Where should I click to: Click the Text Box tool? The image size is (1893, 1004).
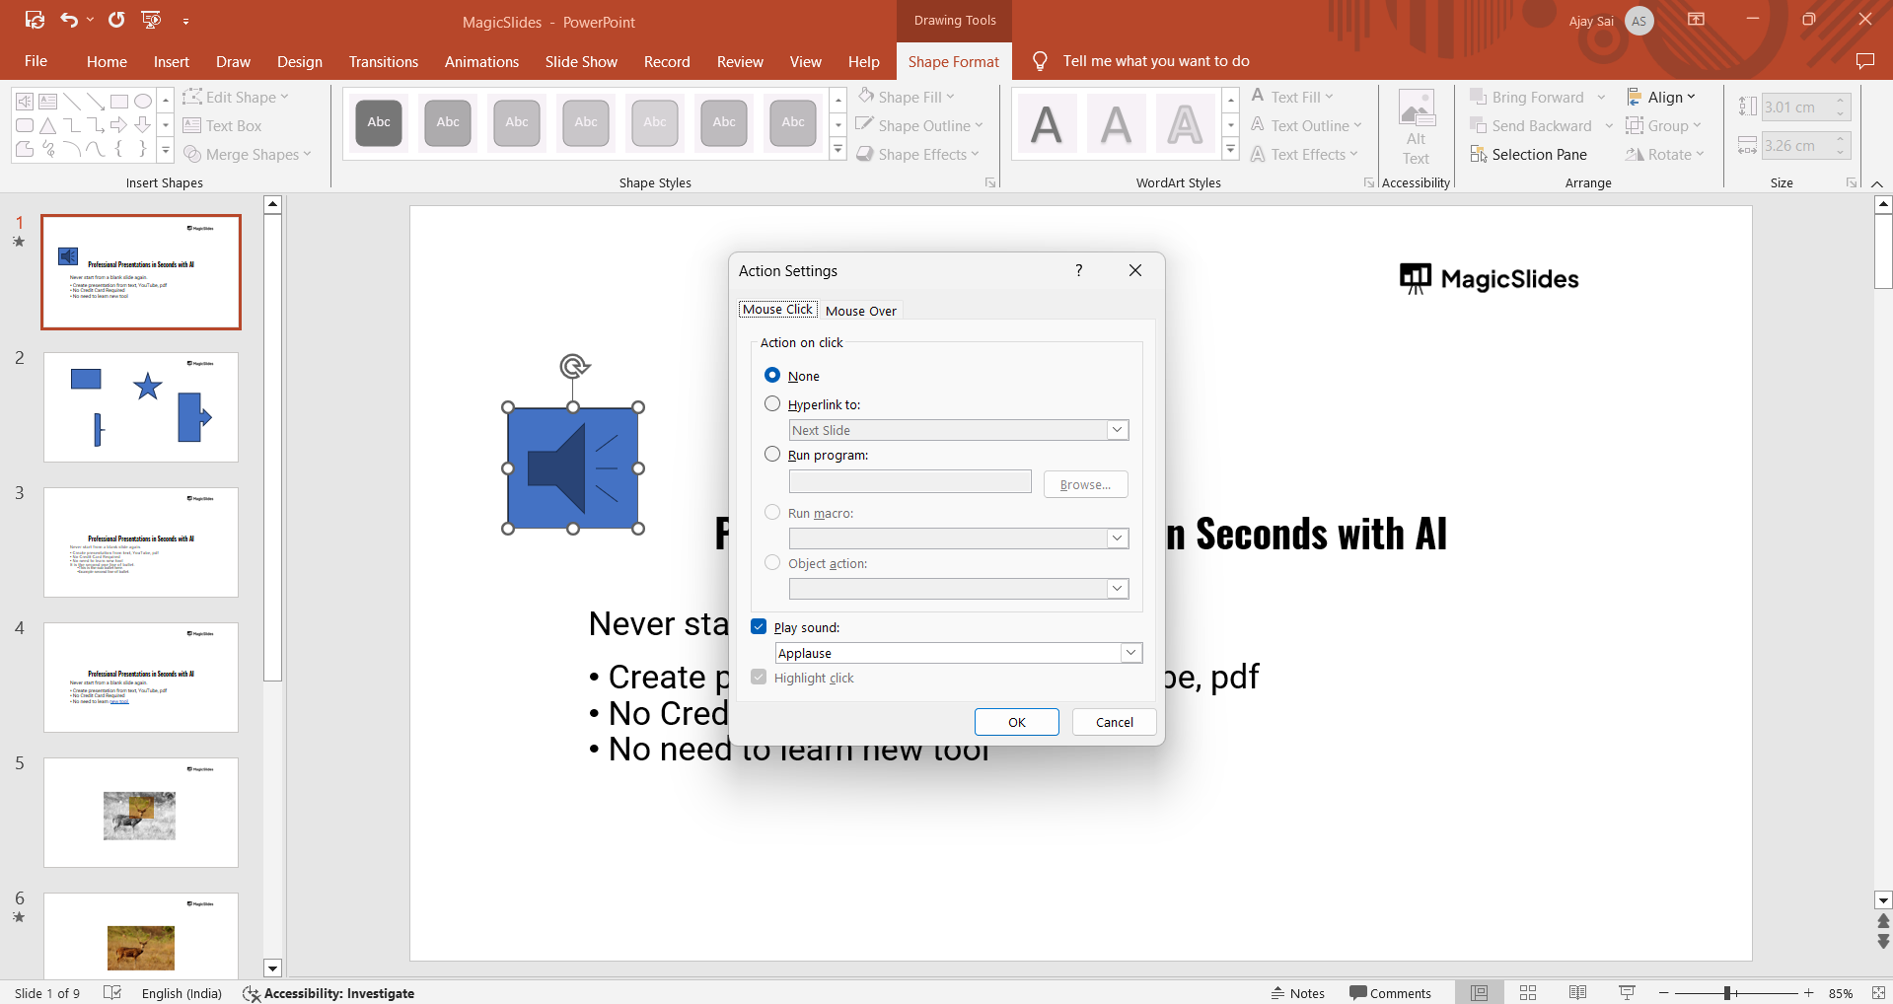[223, 126]
